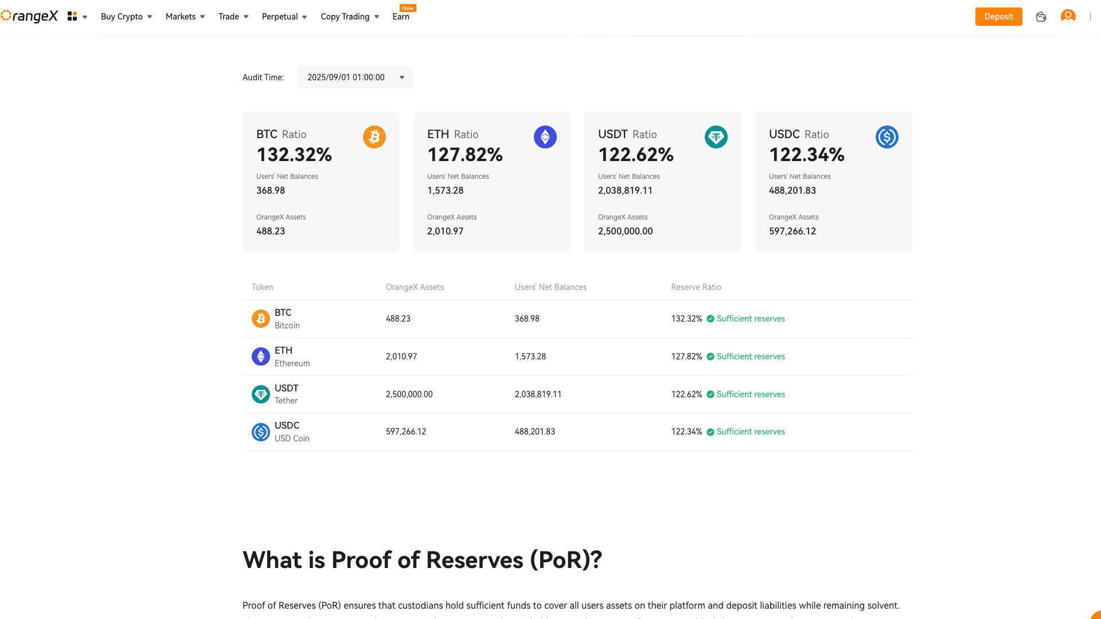Expand the Perpetual dropdown arrow
This screenshot has width=1101, height=619.
(304, 17)
